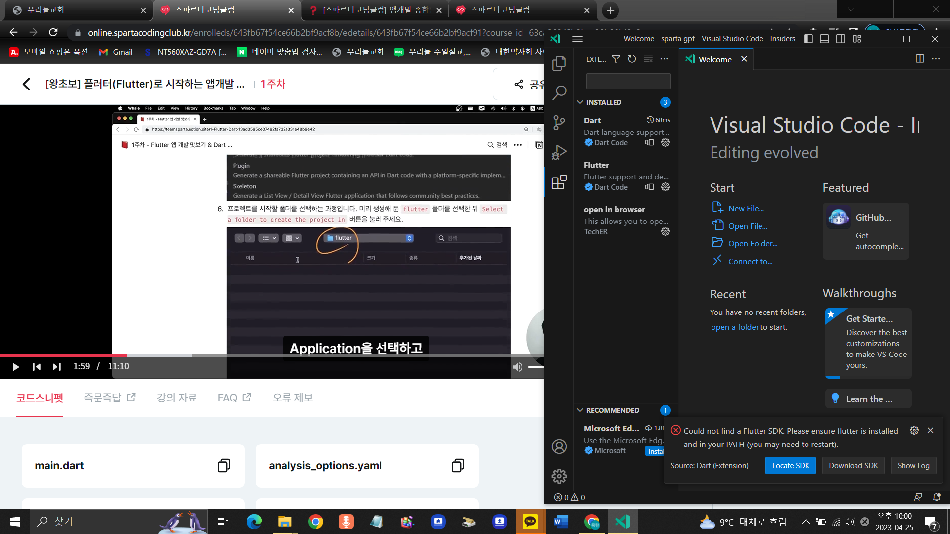Viewport: 950px width, 534px height.
Task: Toggle the secondary side bar layout
Action: [x=841, y=39]
